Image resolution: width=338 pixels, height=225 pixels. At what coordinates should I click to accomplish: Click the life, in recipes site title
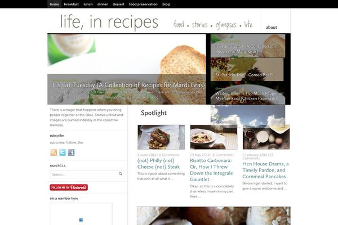click(x=109, y=22)
